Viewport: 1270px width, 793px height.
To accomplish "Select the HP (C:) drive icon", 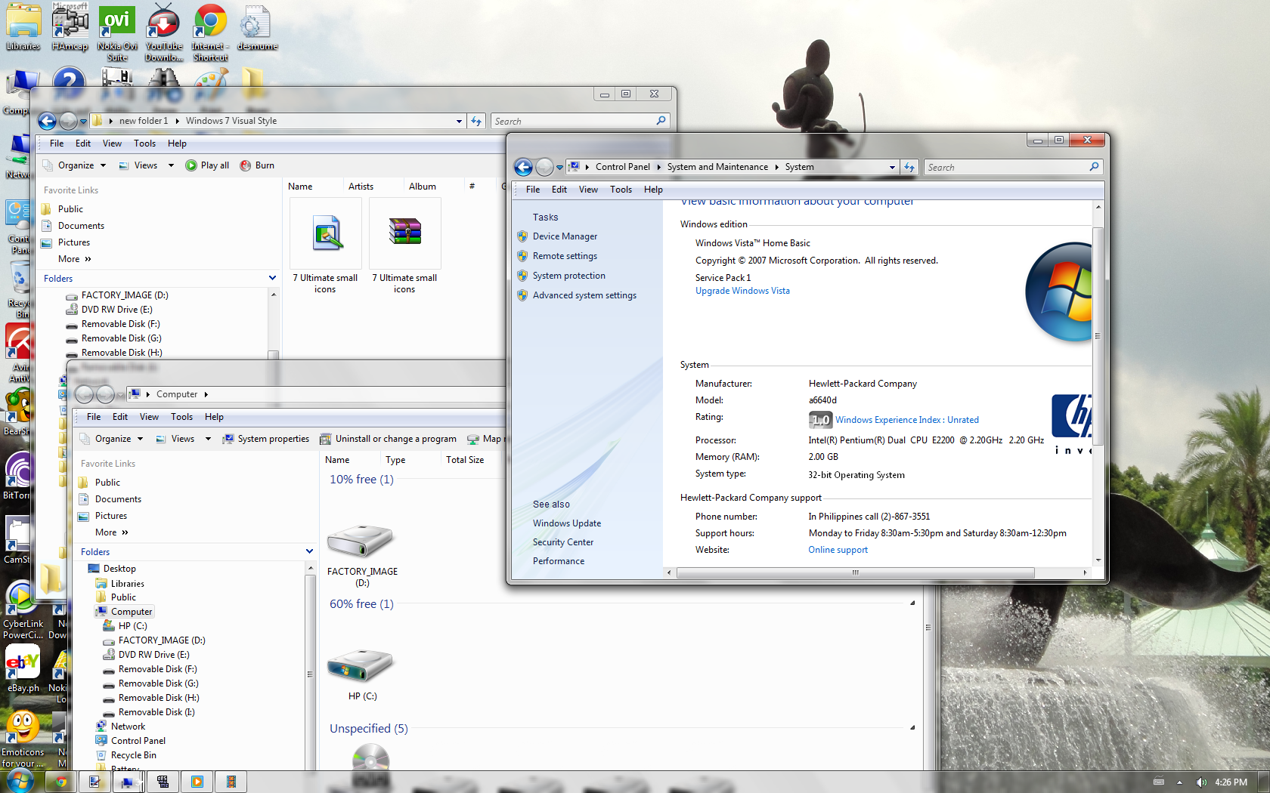I will 362,674.
